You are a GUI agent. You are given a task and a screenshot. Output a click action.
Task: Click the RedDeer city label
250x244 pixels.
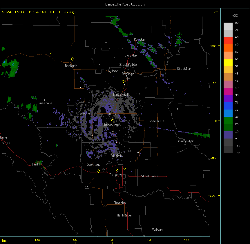coord(128,74)
